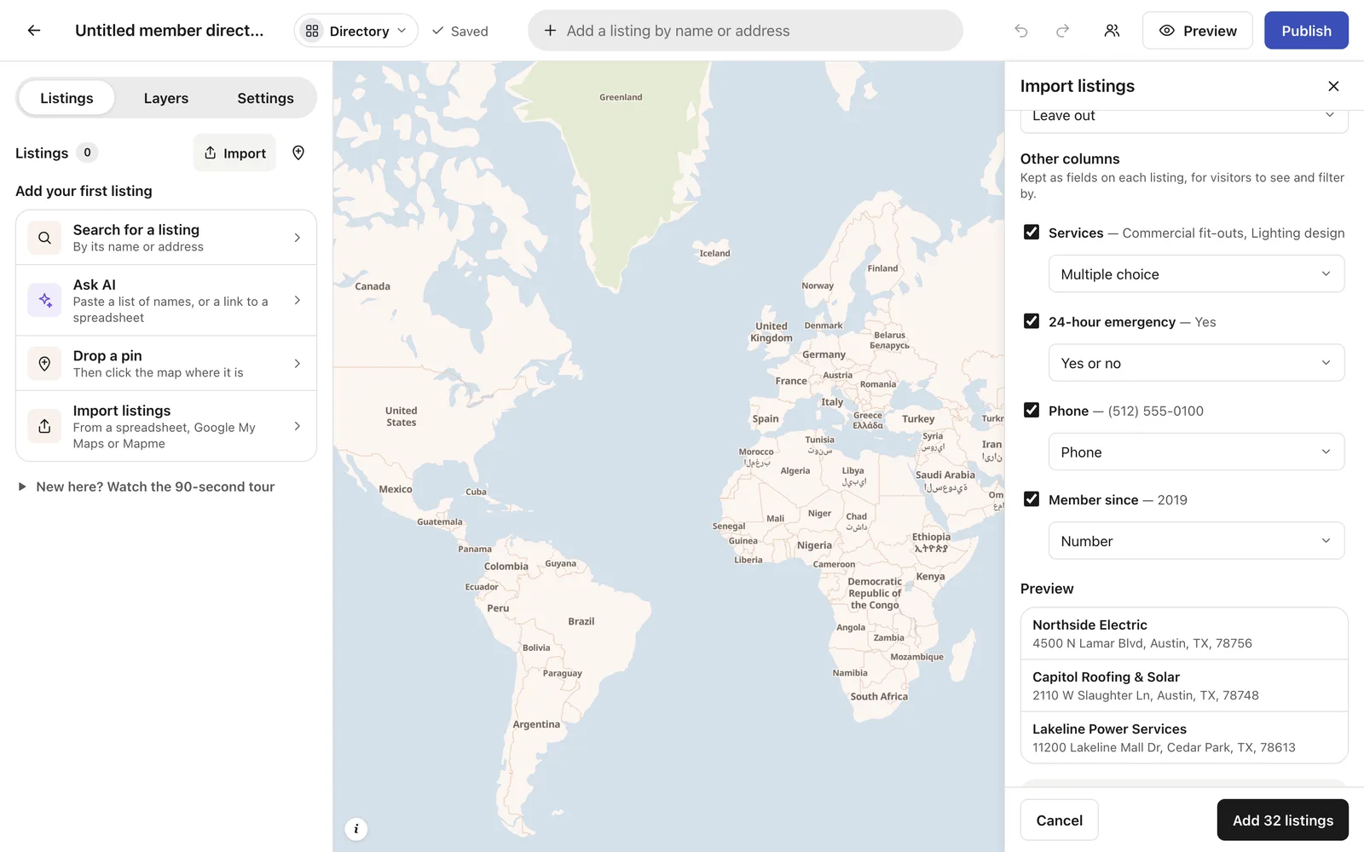Uncheck the 24-hour emergency checkbox
The width and height of the screenshot is (1364, 852).
[x=1032, y=321]
